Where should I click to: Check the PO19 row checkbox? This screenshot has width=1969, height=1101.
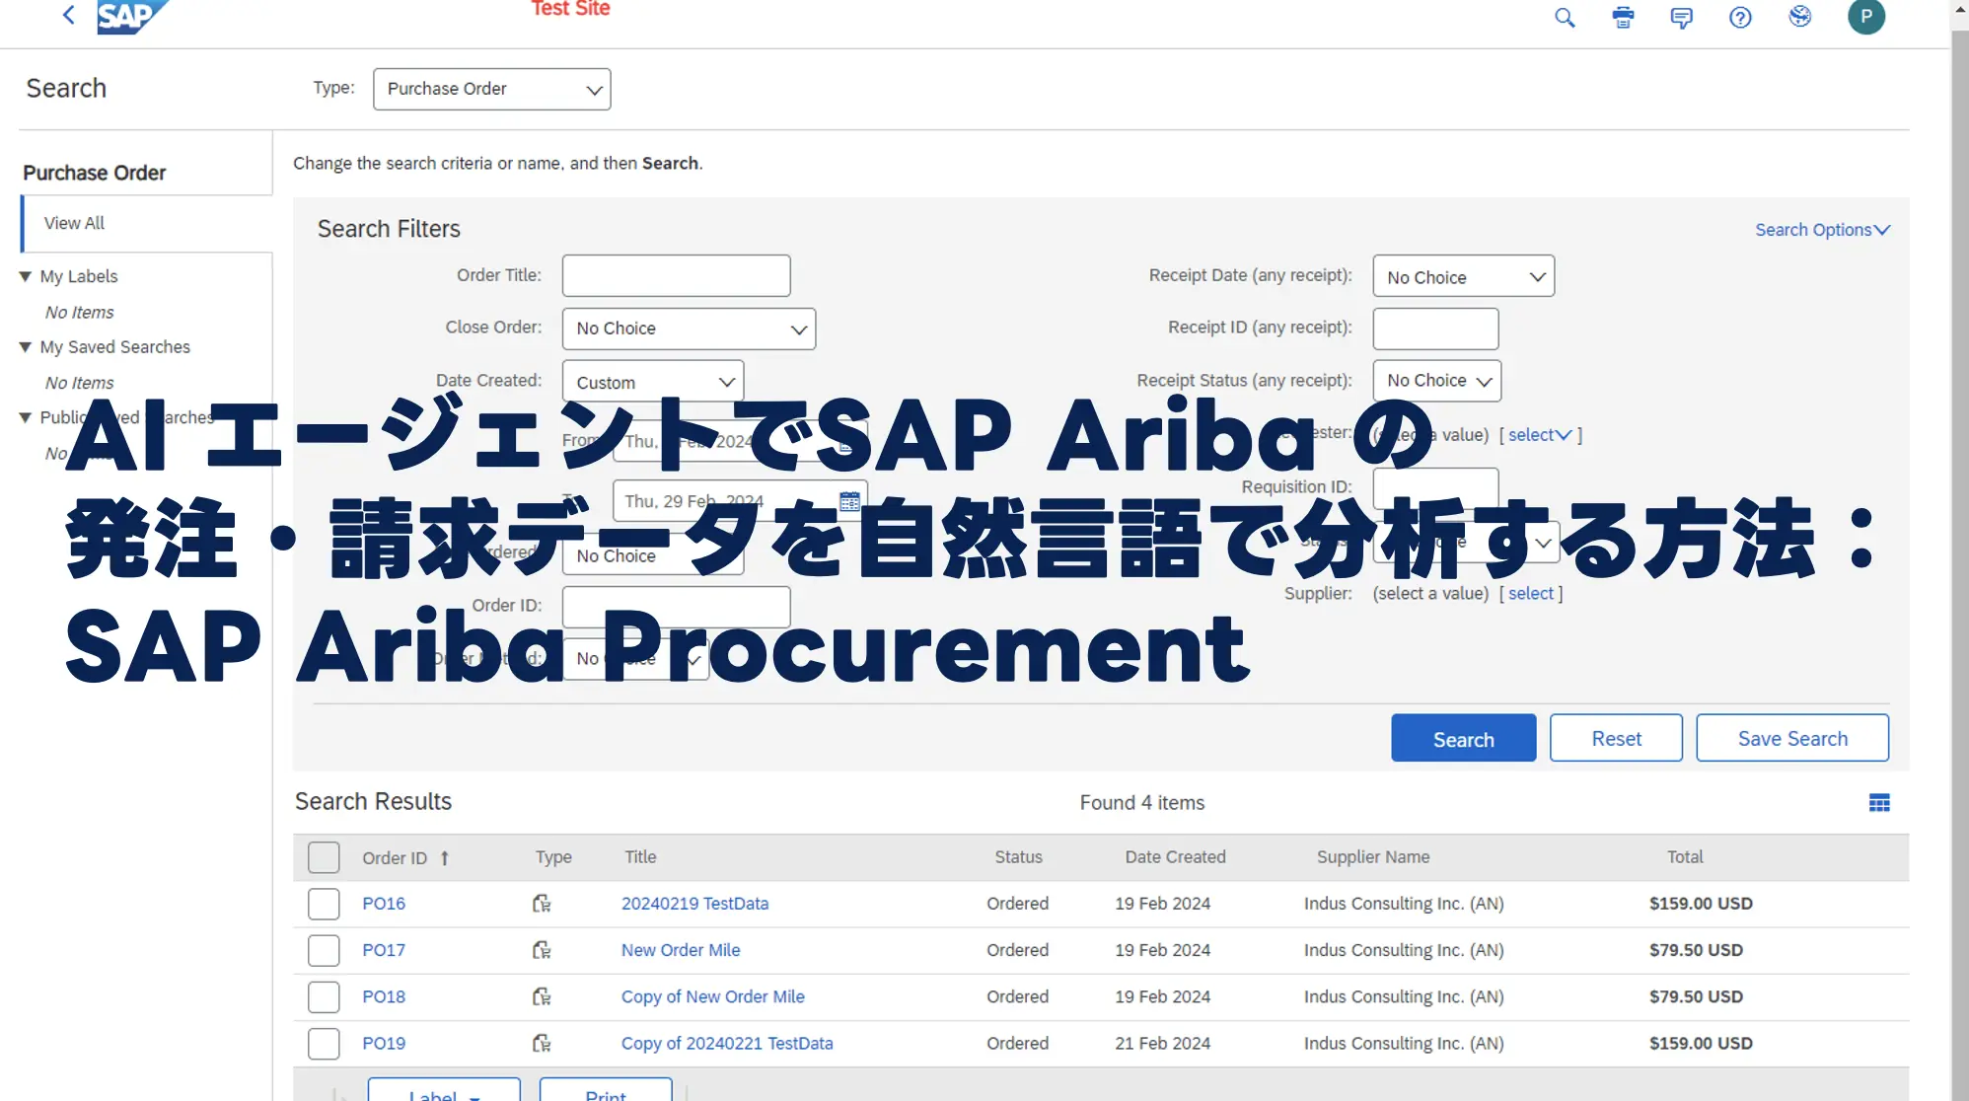click(324, 1043)
